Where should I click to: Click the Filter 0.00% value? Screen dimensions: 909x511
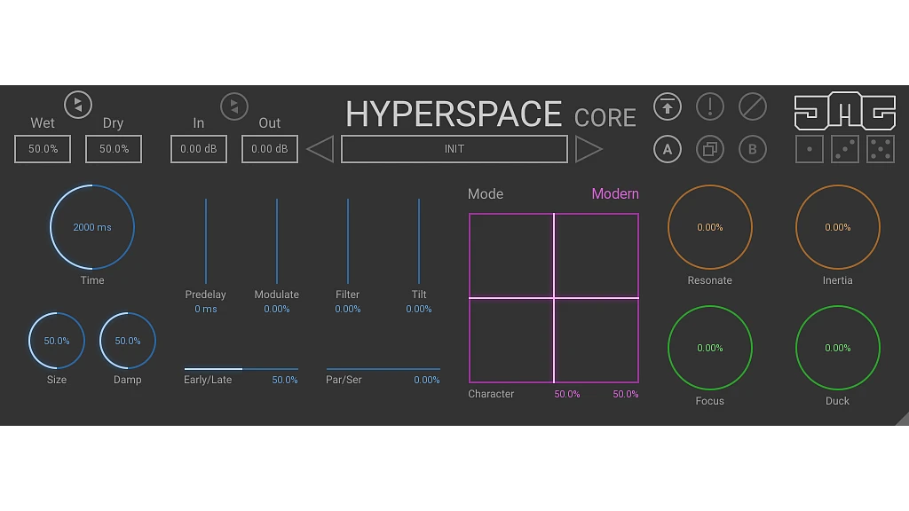pyautogui.click(x=348, y=310)
